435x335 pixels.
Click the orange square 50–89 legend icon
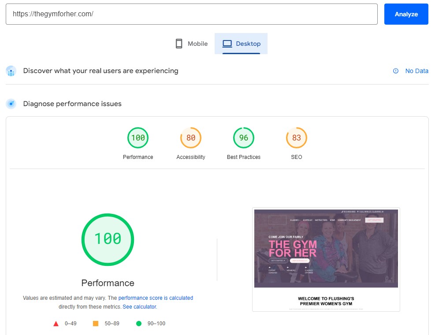pos(96,324)
